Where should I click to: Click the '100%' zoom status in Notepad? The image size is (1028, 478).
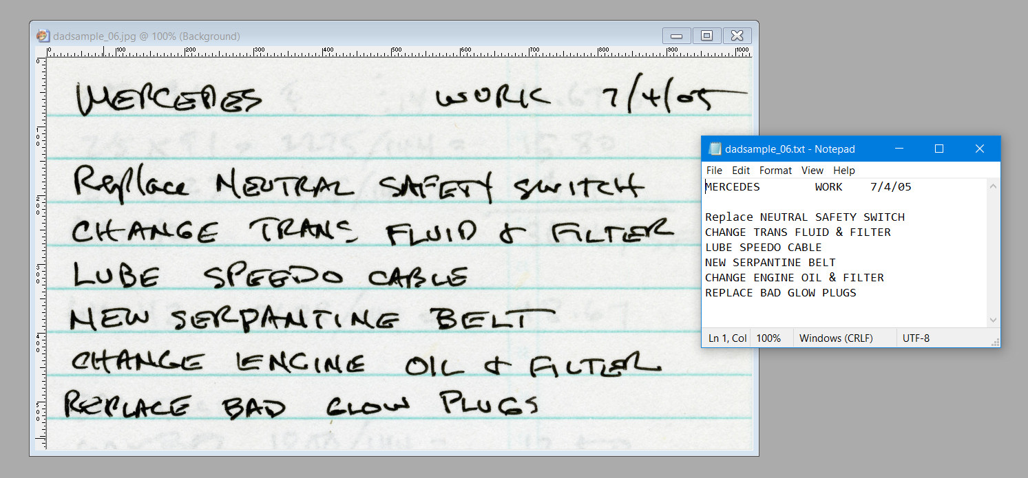[x=768, y=338]
